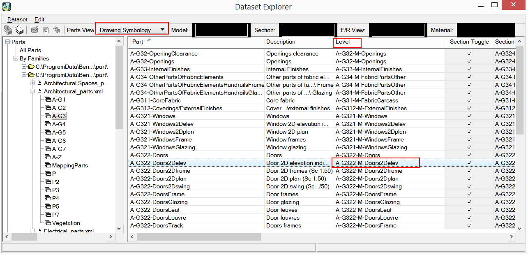
Task: Collapse the Architectural_parts.xml node
Action: (x=32, y=91)
